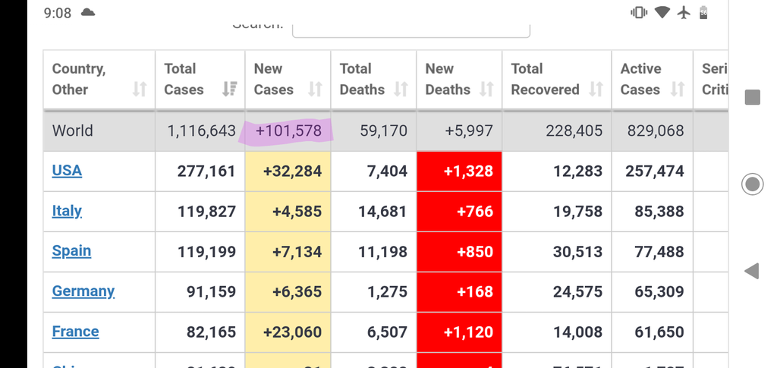This screenshot has width=777, height=368.
Task: Select France recovered value 14,008
Action: tap(577, 332)
